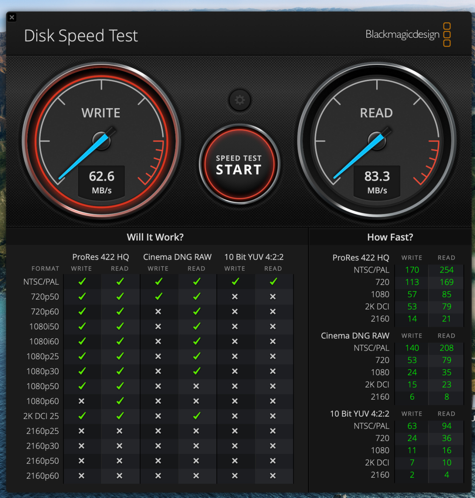
Task: Close the Disk Speed Test window
Action: coord(12,17)
